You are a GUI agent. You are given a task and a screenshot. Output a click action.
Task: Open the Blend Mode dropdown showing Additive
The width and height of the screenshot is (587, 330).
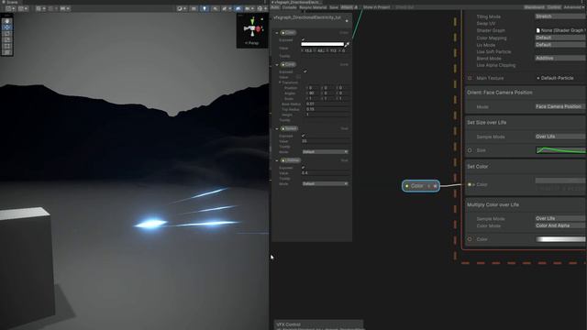[x=560, y=58]
